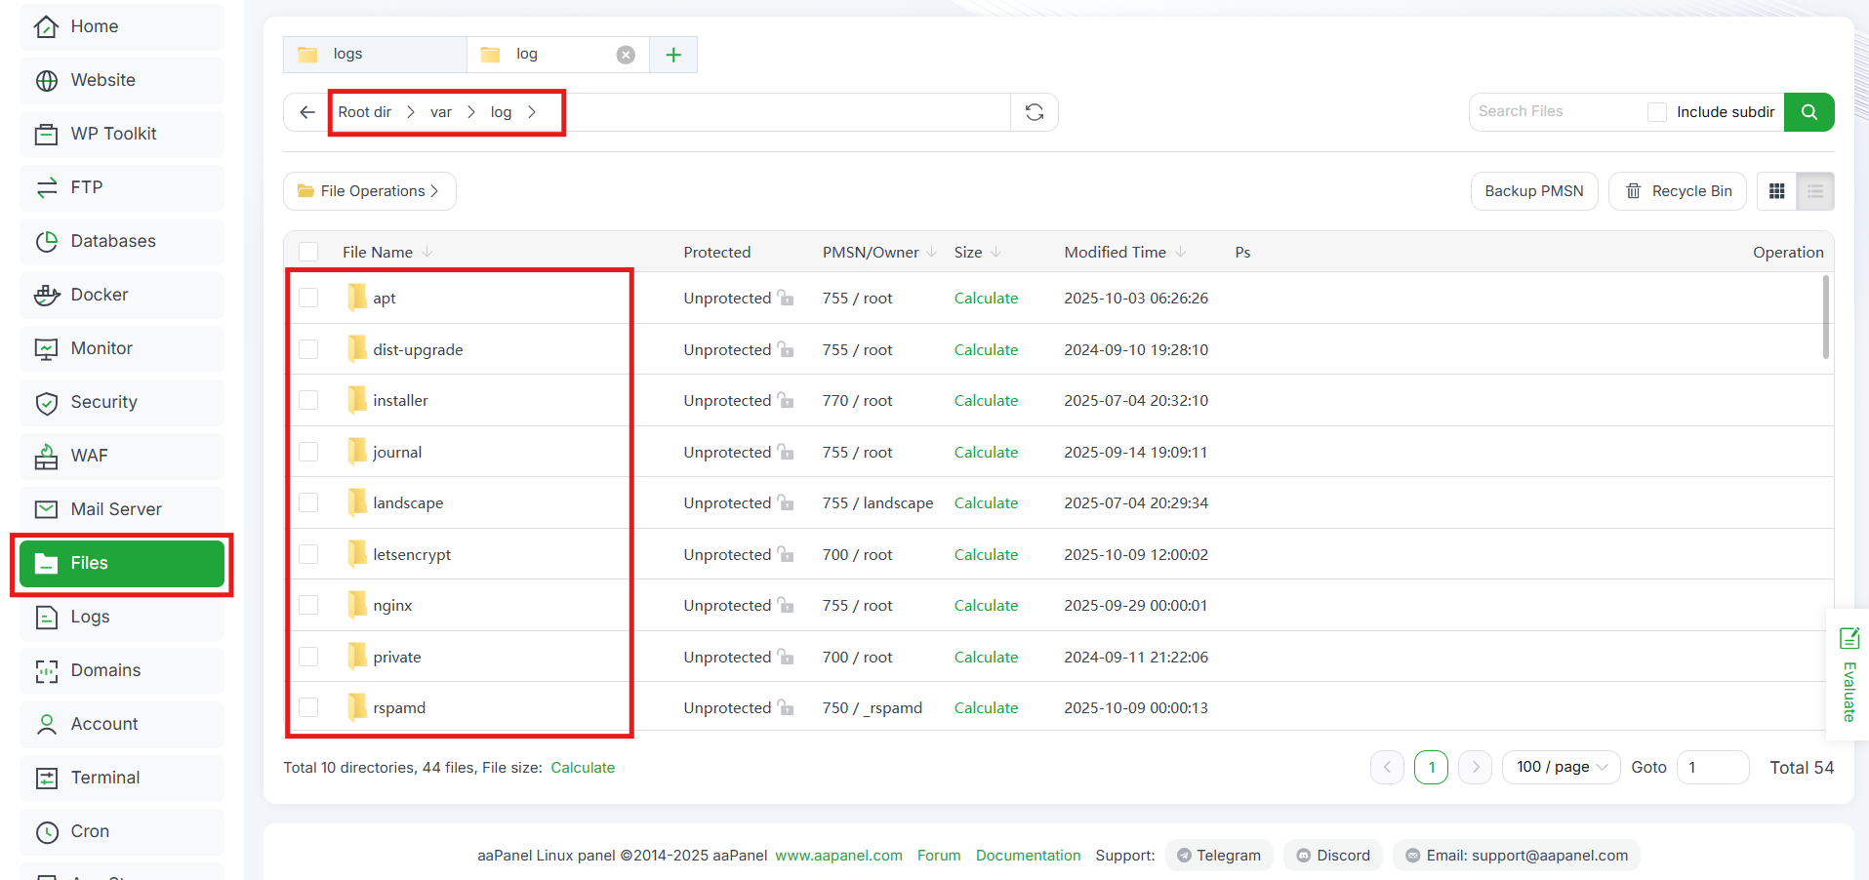Screen dimensions: 1869x880
Task: Open the Evaluate feedback panel
Action: tap(1849, 675)
